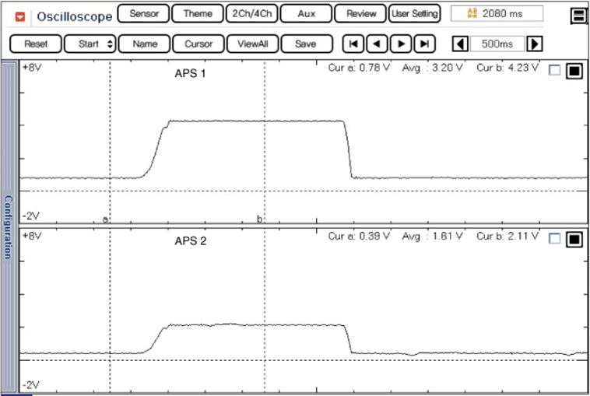
Task: Open the Sensor menu
Action: [143, 13]
